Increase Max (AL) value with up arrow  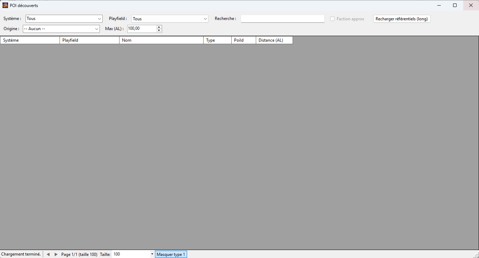click(x=159, y=27)
